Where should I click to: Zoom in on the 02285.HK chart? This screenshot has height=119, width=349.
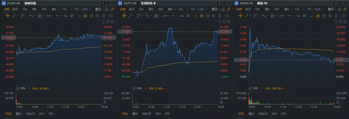[112, 22]
